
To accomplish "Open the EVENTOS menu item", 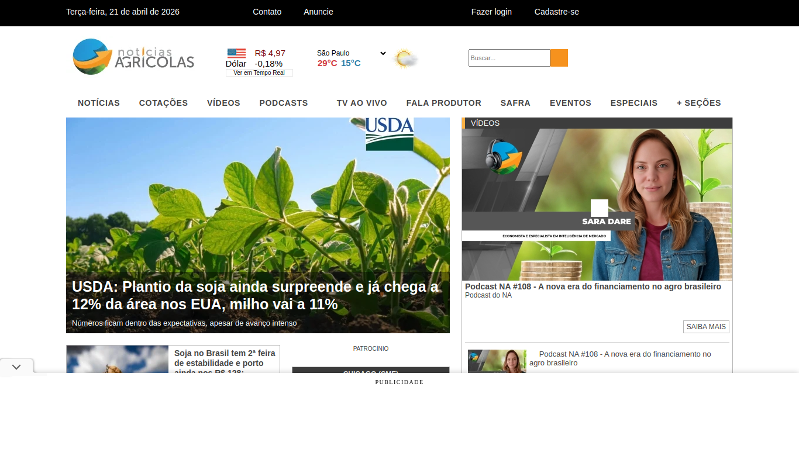I will click(570, 103).
